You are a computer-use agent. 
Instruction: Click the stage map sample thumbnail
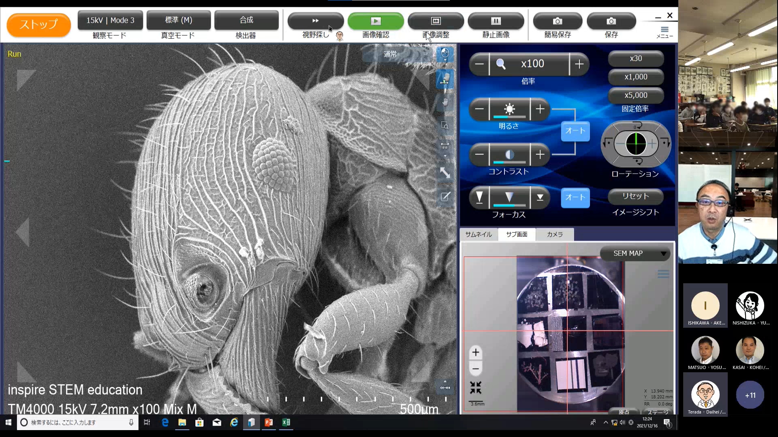(x=571, y=334)
